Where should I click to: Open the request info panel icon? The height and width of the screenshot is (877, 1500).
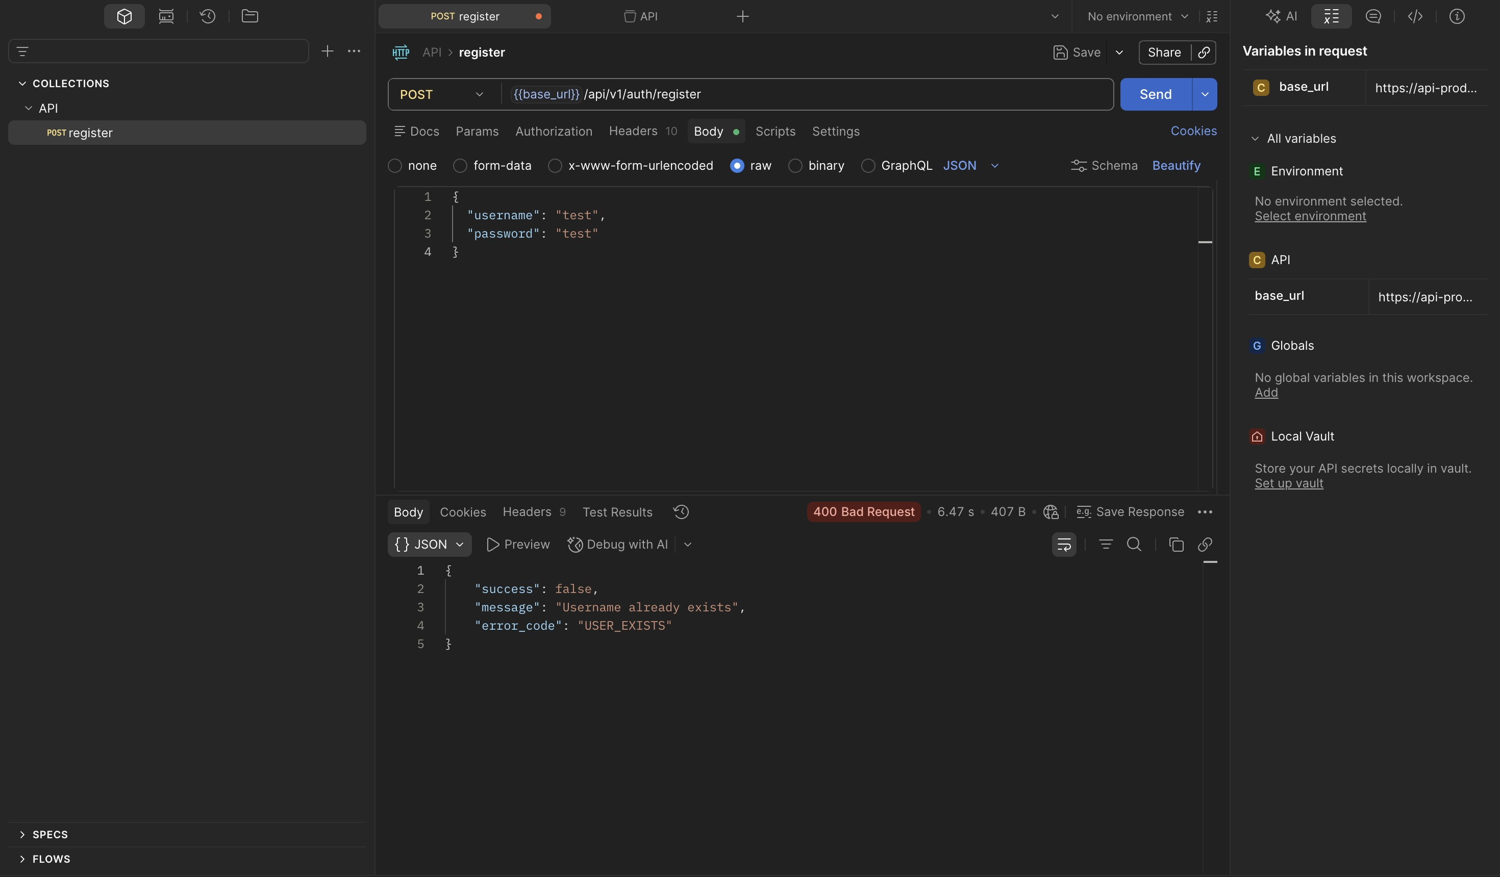tap(1457, 16)
